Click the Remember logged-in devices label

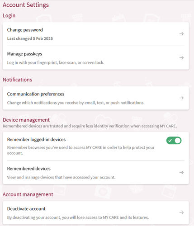(36, 140)
